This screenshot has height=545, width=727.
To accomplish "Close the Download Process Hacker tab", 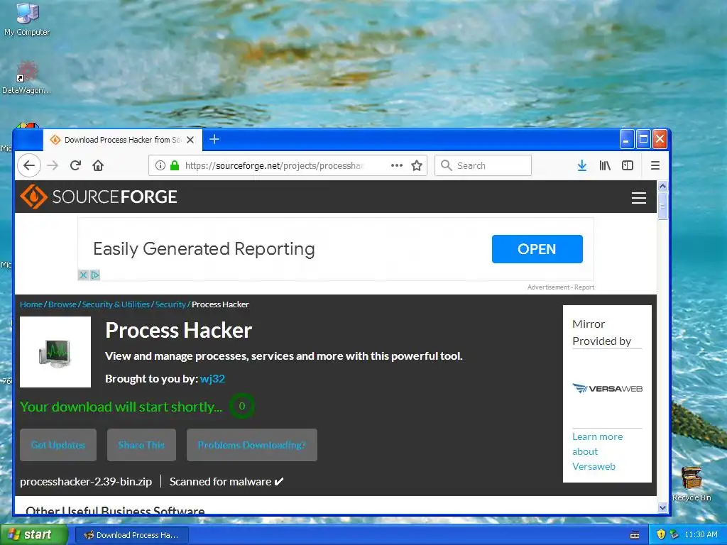I will pyautogui.click(x=190, y=140).
